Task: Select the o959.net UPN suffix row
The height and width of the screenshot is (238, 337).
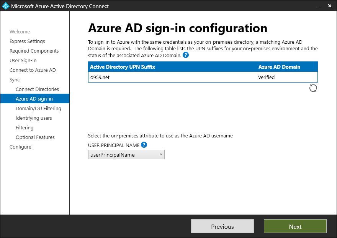Action: [x=203, y=77]
